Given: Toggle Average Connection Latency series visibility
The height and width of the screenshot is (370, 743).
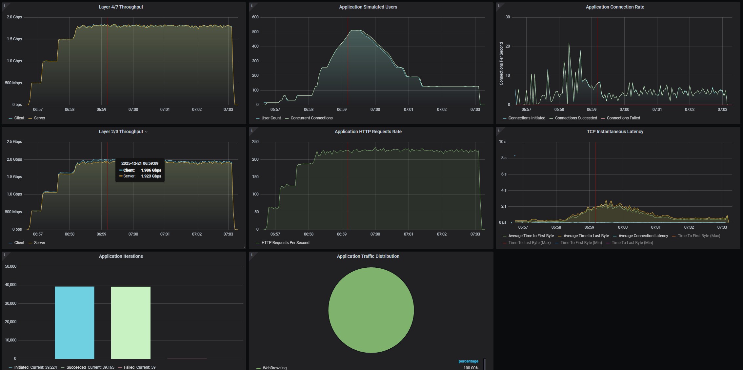Looking at the screenshot, I should coord(643,236).
